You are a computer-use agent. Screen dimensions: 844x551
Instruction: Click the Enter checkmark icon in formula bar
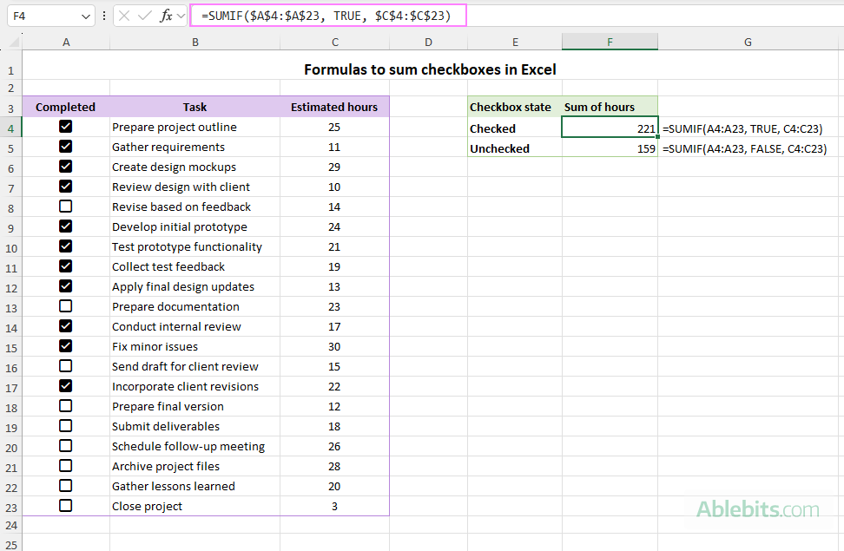coord(143,15)
